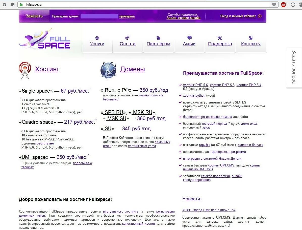Screen dimensions: 302x230
Task: Click the heart icon above Акции
Action: pyautogui.click(x=189, y=38)
